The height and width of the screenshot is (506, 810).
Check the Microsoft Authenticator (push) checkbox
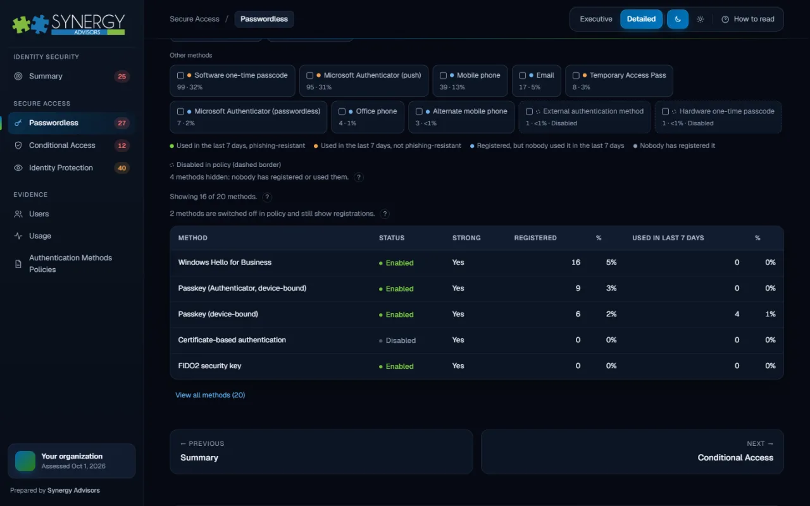pos(309,75)
